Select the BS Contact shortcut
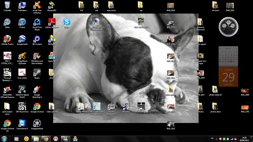 tap(37, 40)
